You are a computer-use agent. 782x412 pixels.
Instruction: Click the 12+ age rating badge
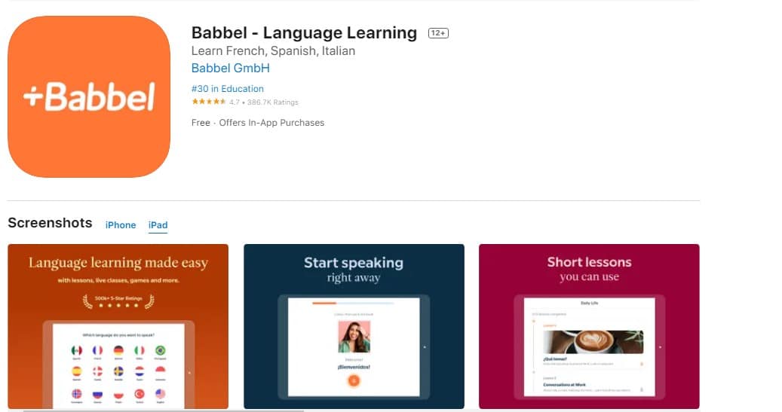click(439, 33)
